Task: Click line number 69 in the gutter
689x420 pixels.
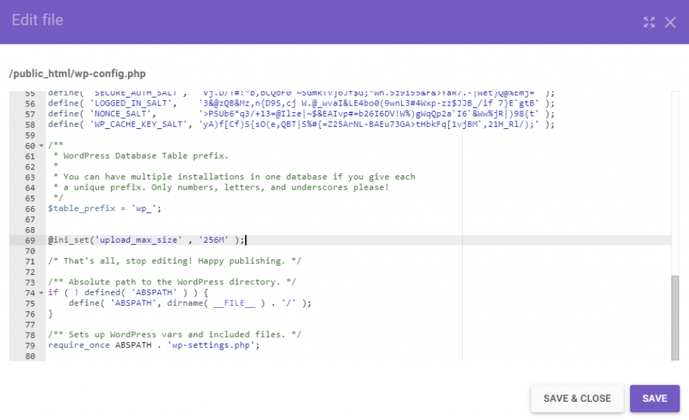Action: tap(30, 240)
